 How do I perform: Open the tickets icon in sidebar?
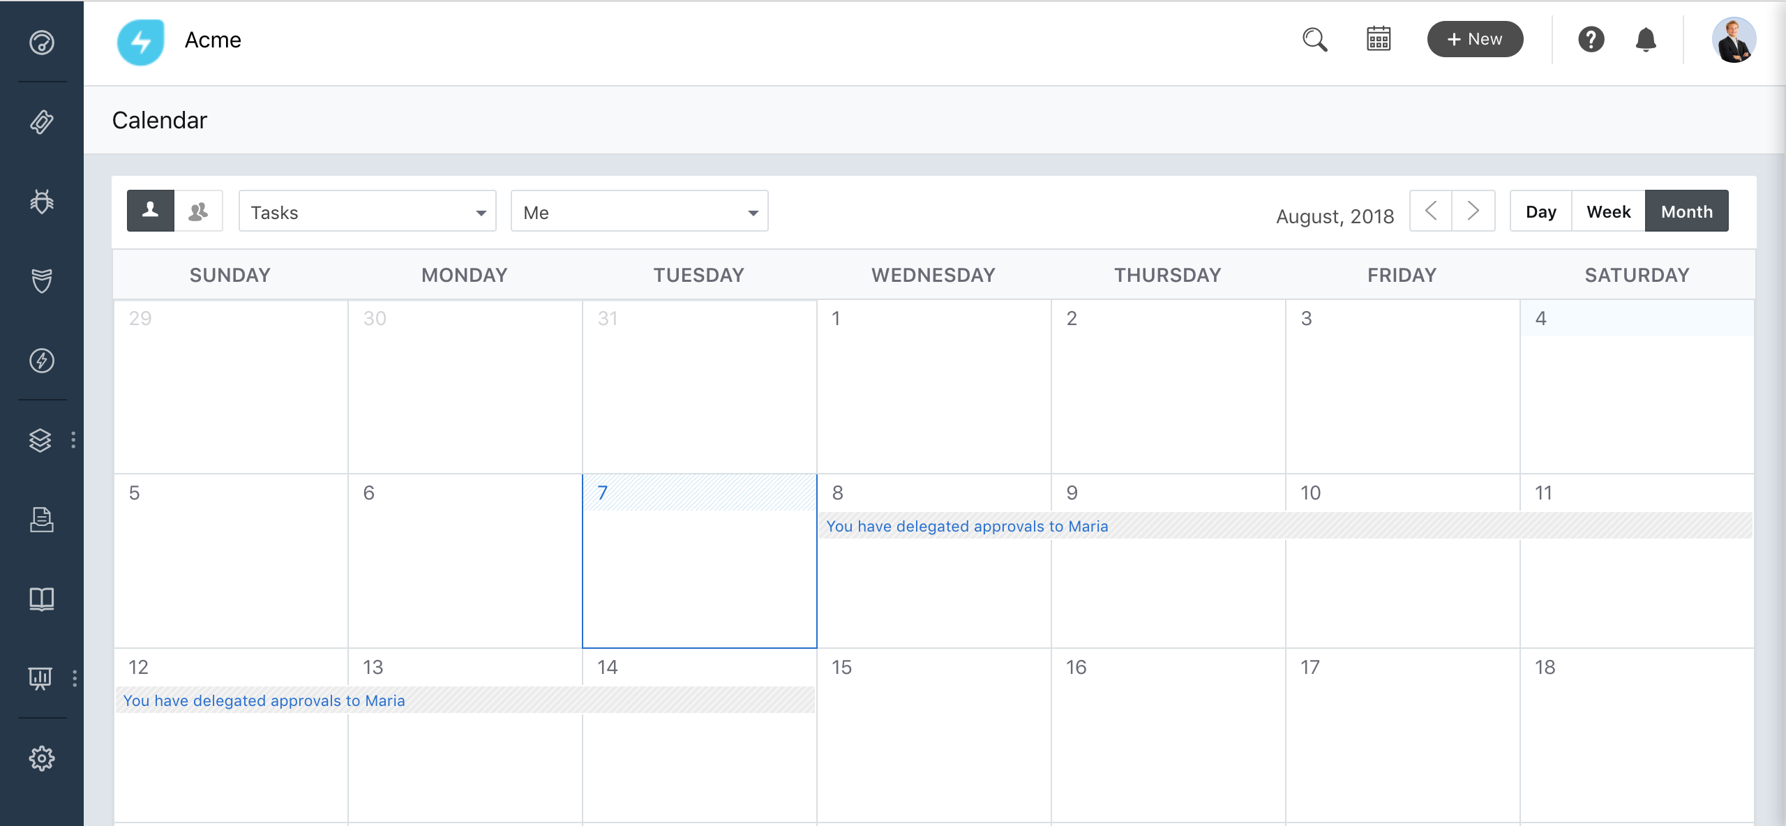[x=42, y=122]
